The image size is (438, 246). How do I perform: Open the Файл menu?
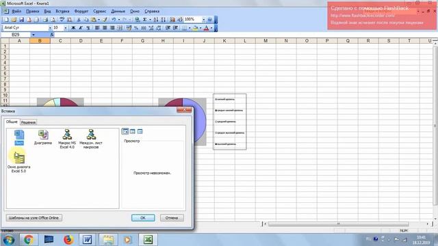coord(16,11)
